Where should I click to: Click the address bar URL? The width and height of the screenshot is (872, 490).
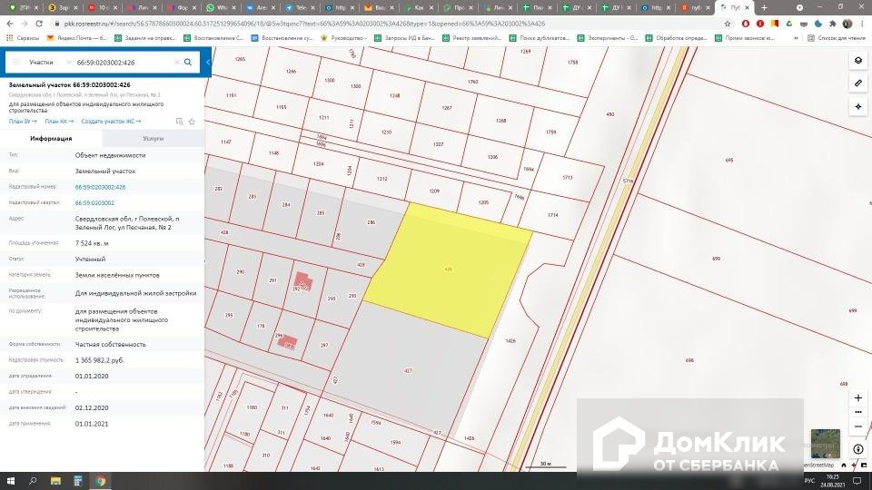tap(305, 24)
